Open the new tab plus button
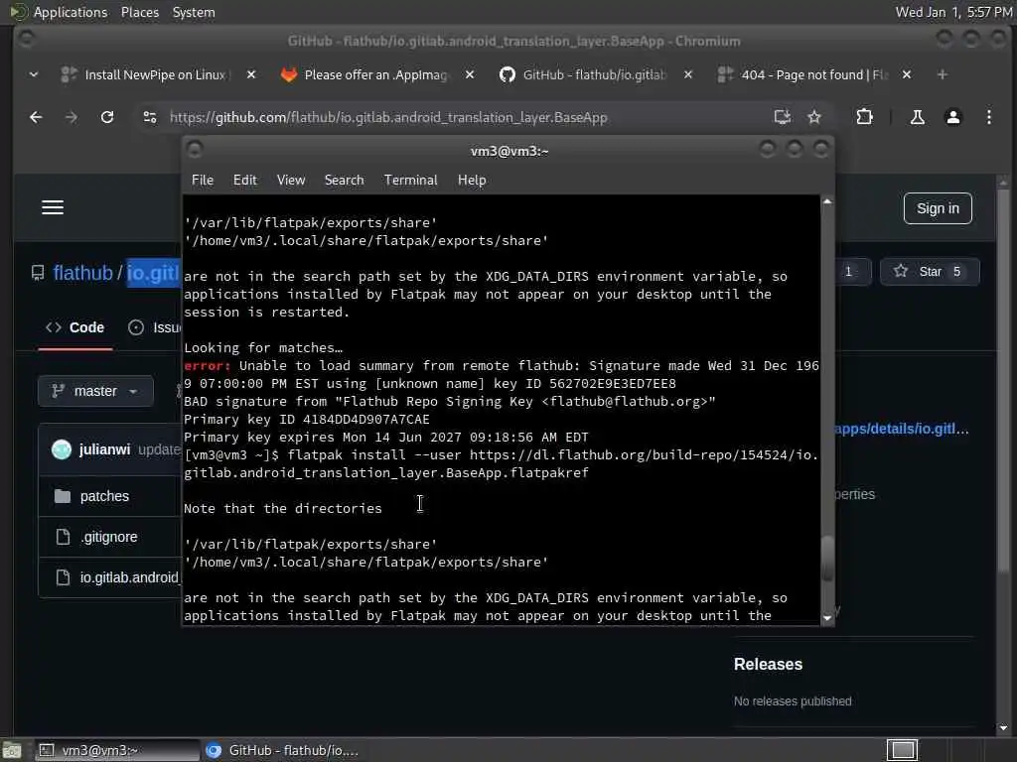This screenshot has height=762, width=1017. click(x=942, y=75)
